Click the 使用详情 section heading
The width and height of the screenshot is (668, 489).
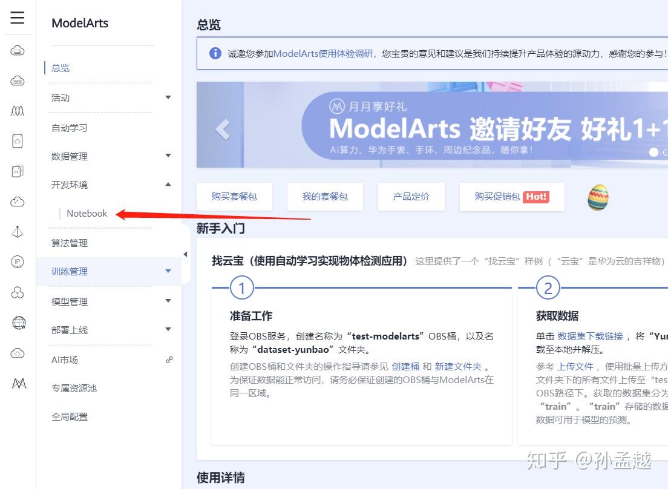(x=221, y=478)
